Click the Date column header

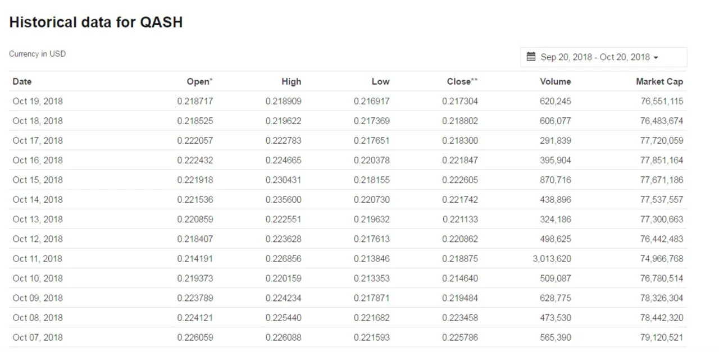click(x=22, y=81)
